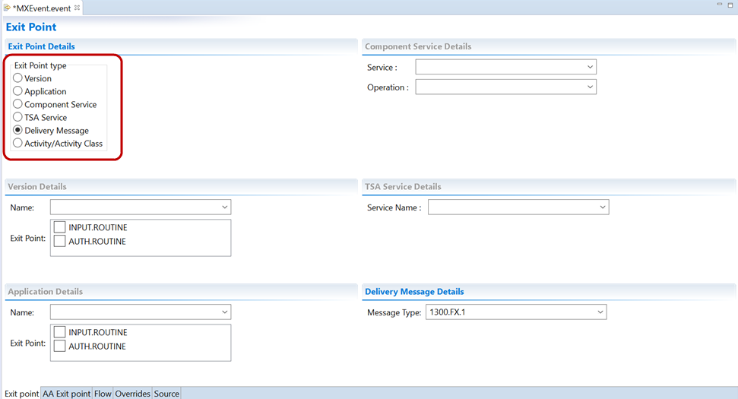The image size is (738, 399).
Task: Close the MXEvent.event editor tab
Action: (77, 8)
